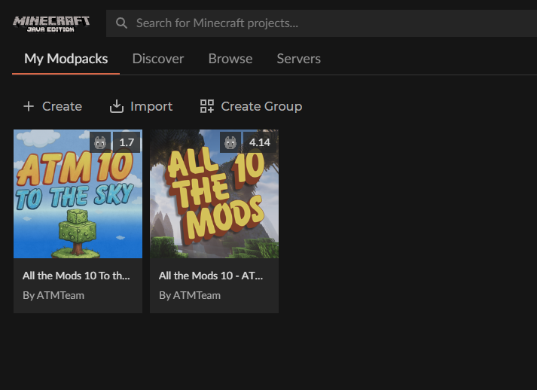Click the Create Group button label
Viewport: 537px width, 390px height.
pyautogui.click(x=261, y=106)
